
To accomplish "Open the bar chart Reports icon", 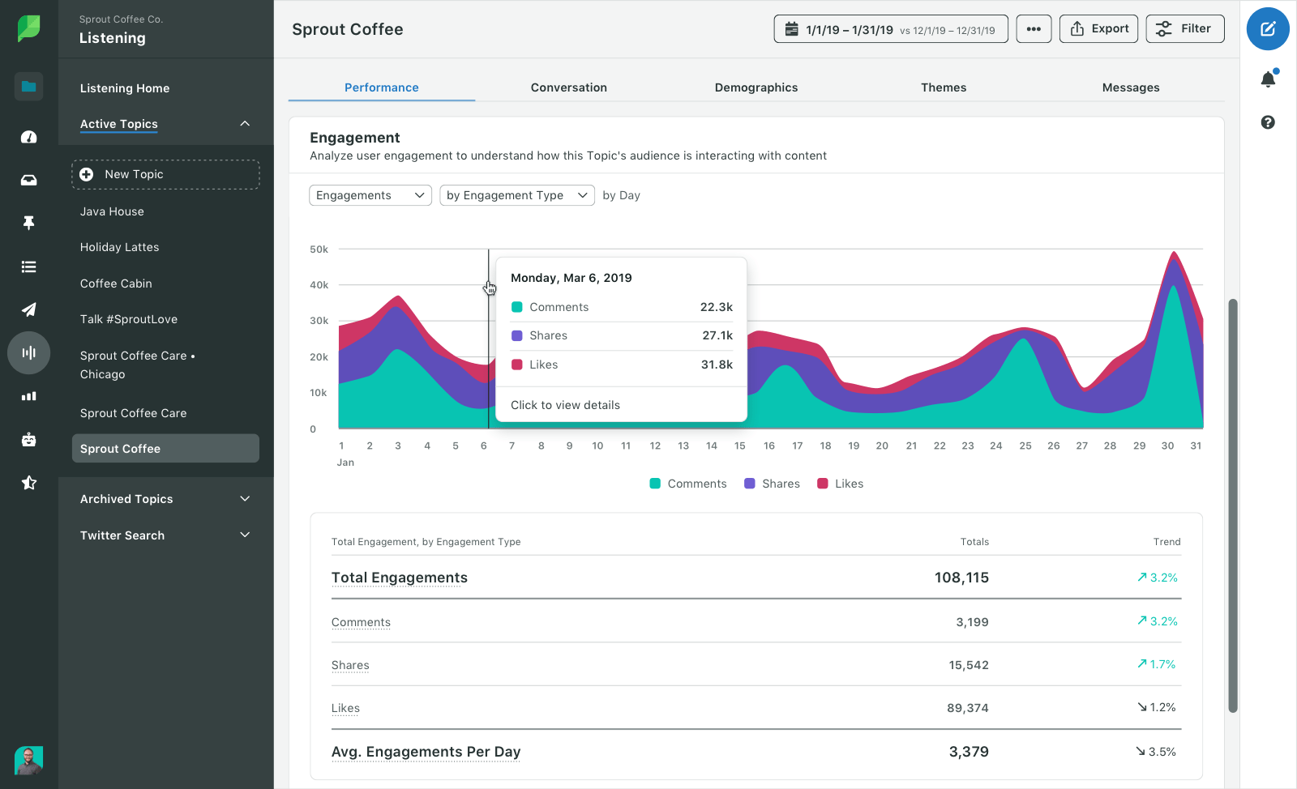I will [x=29, y=396].
